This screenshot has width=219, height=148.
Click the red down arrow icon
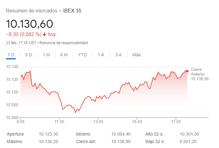pyautogui.click(x=44, y=35)
